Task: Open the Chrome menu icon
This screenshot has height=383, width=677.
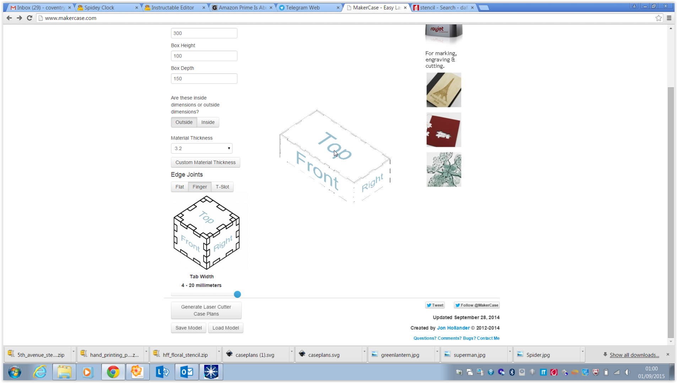Action: (x=669, y=18)
